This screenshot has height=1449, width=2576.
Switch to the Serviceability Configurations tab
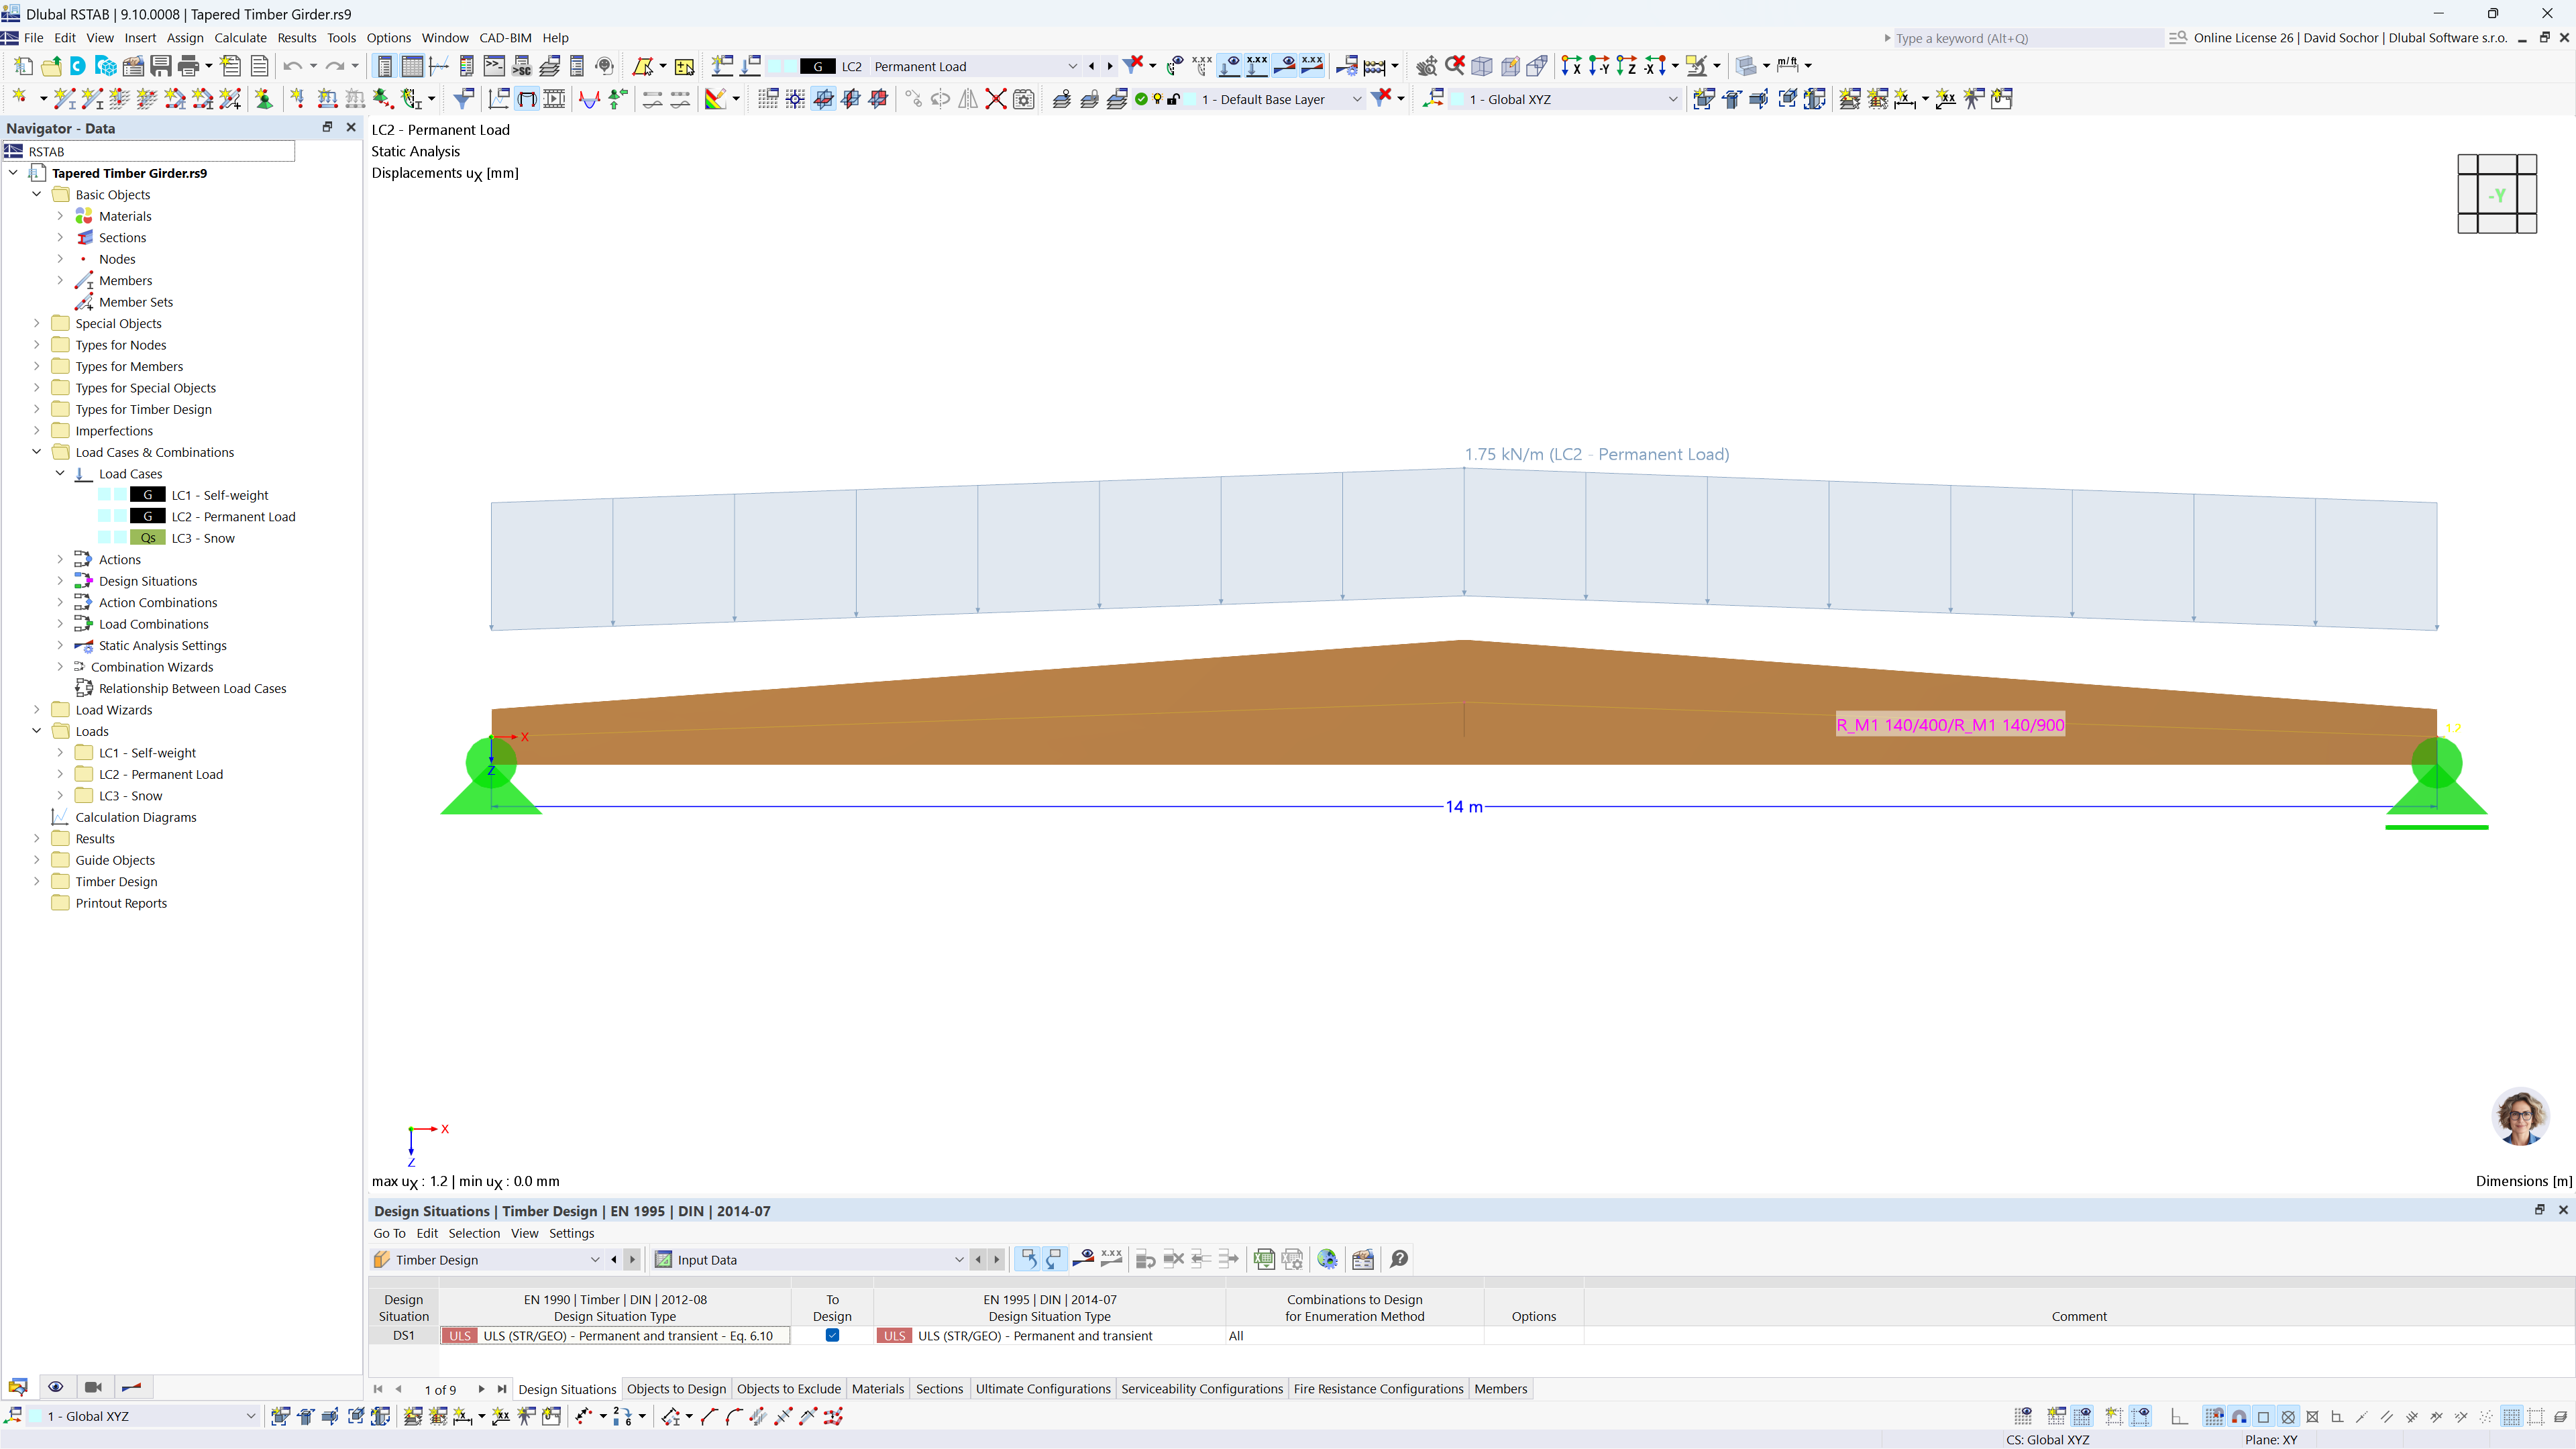point(1202,1388)
